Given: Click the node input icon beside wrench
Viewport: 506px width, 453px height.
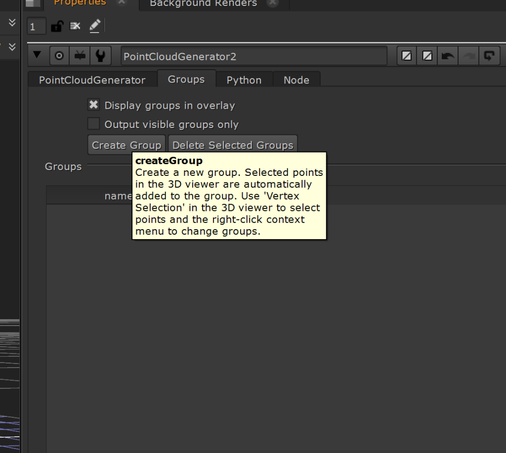Looking at the screenshot, I should pyautogui.click(x=80, y=56).
